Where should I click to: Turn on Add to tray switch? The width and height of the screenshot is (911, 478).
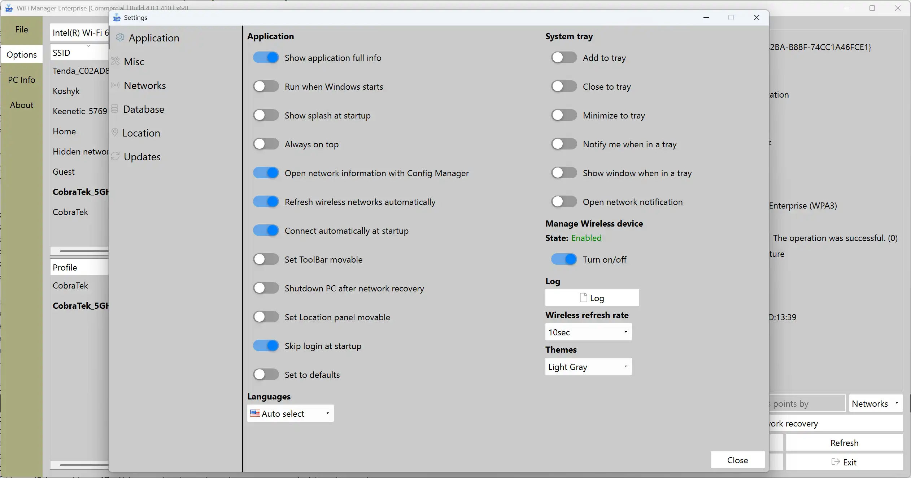click(x=564, y=58)
